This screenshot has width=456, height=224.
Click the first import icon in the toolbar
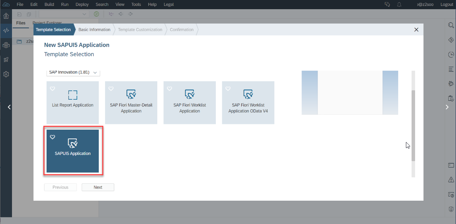[19, 14]
